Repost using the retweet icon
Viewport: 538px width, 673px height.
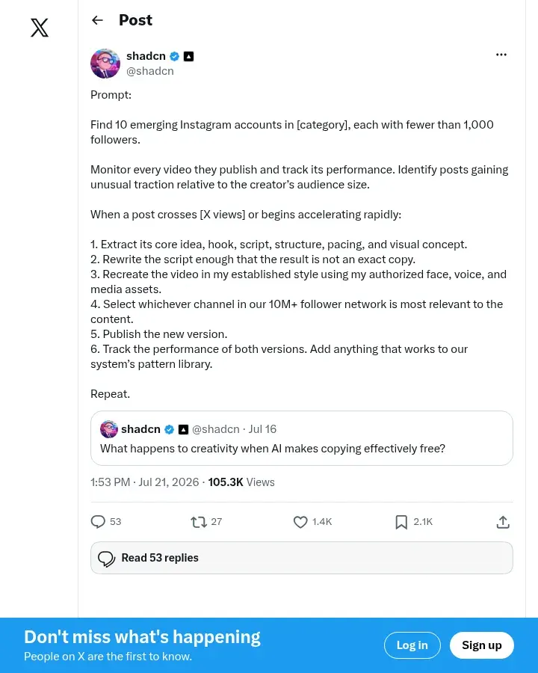[199, 522]
